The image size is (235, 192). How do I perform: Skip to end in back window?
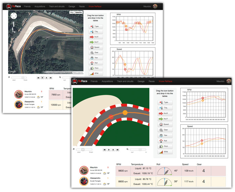(51, 78)
